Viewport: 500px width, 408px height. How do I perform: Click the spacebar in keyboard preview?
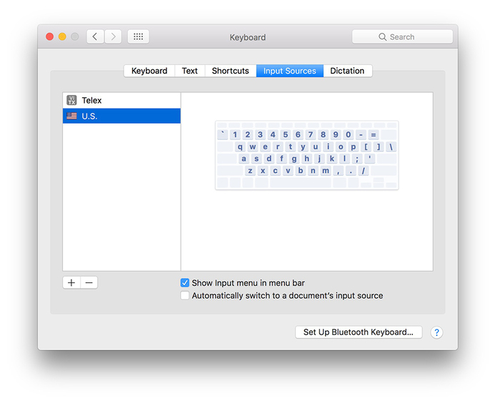301,183
